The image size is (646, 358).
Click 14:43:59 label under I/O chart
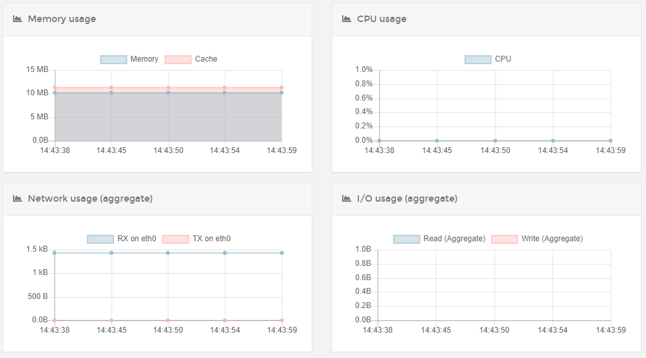pos(610,330)
